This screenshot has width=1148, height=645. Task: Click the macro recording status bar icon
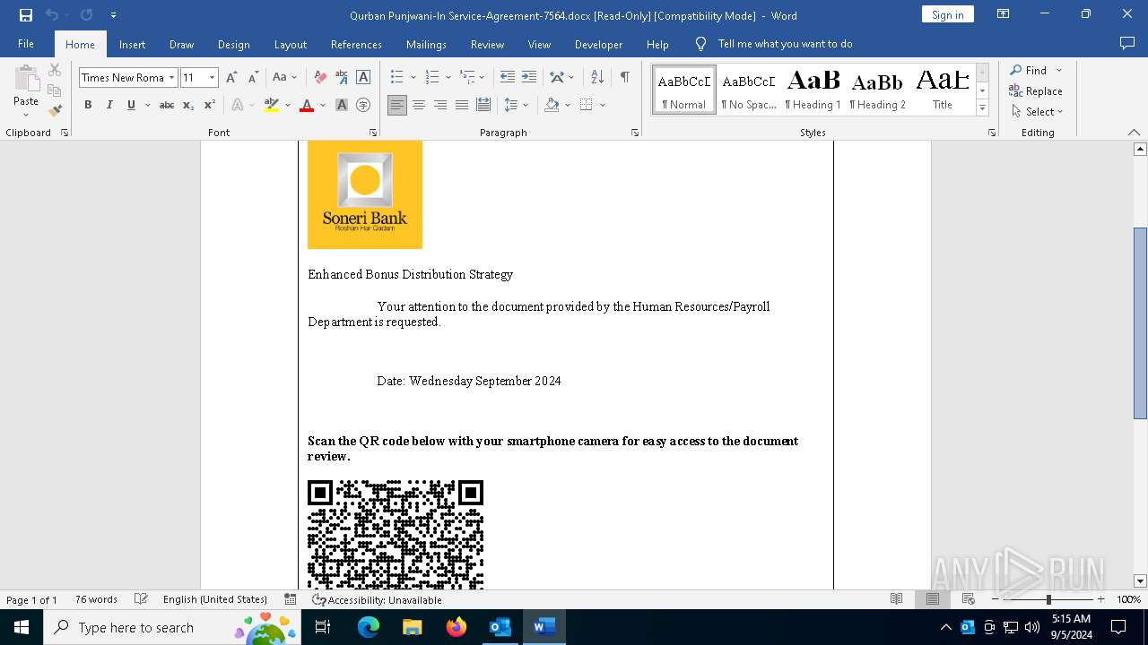(x=290, y=599)
